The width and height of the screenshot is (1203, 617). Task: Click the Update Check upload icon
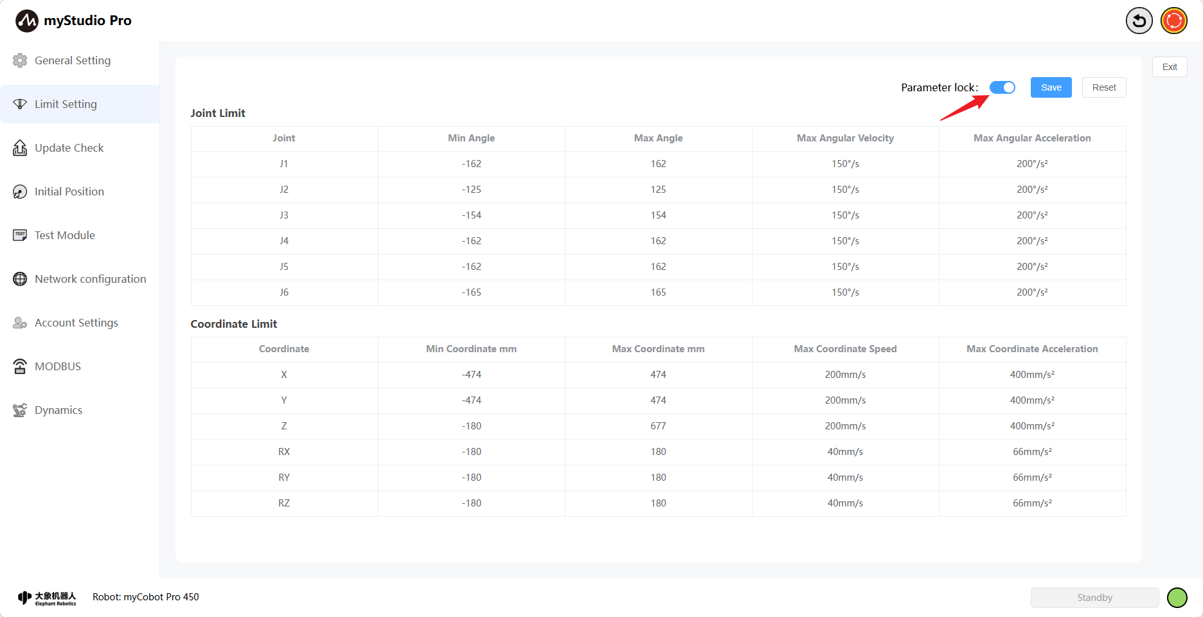pos(20,148)
